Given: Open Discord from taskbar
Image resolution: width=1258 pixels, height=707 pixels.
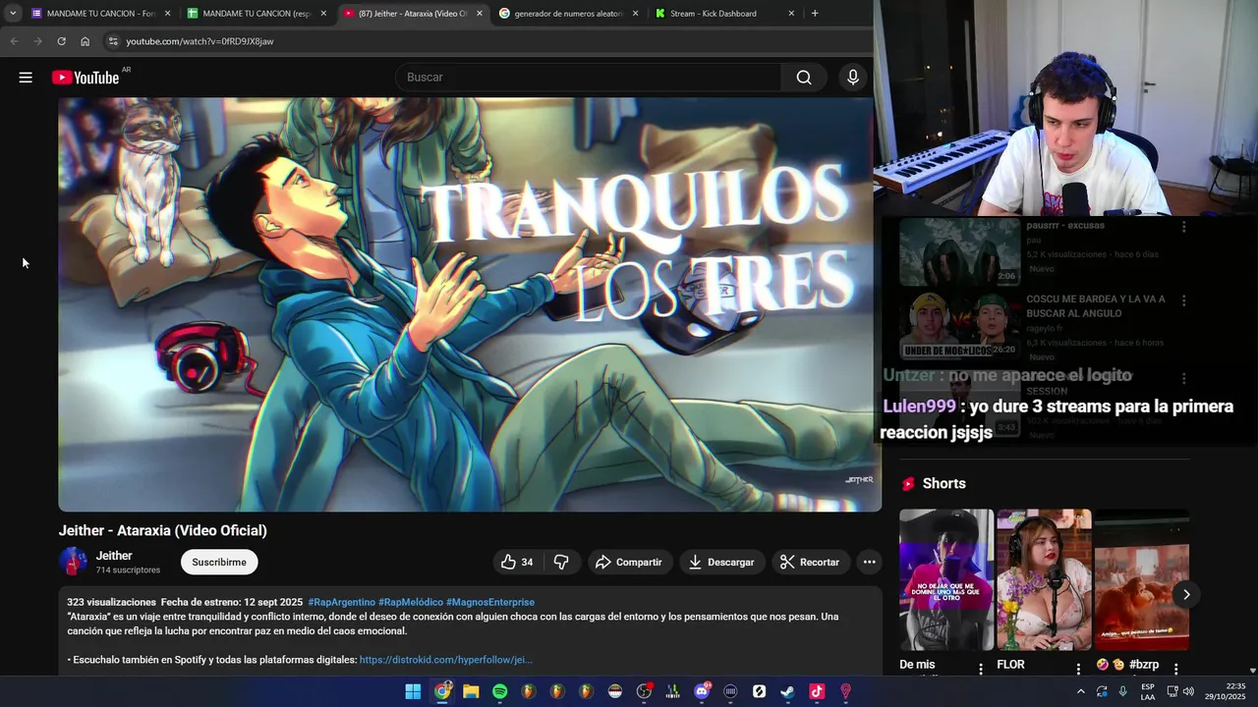Looking at the screenshot, I should tap(702, 691).
